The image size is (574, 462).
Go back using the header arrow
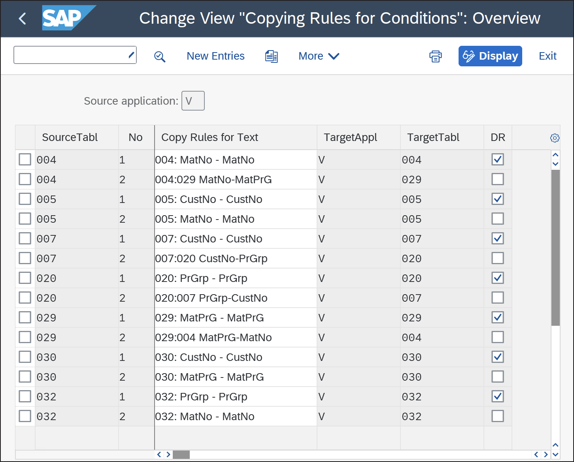point(23,19)
